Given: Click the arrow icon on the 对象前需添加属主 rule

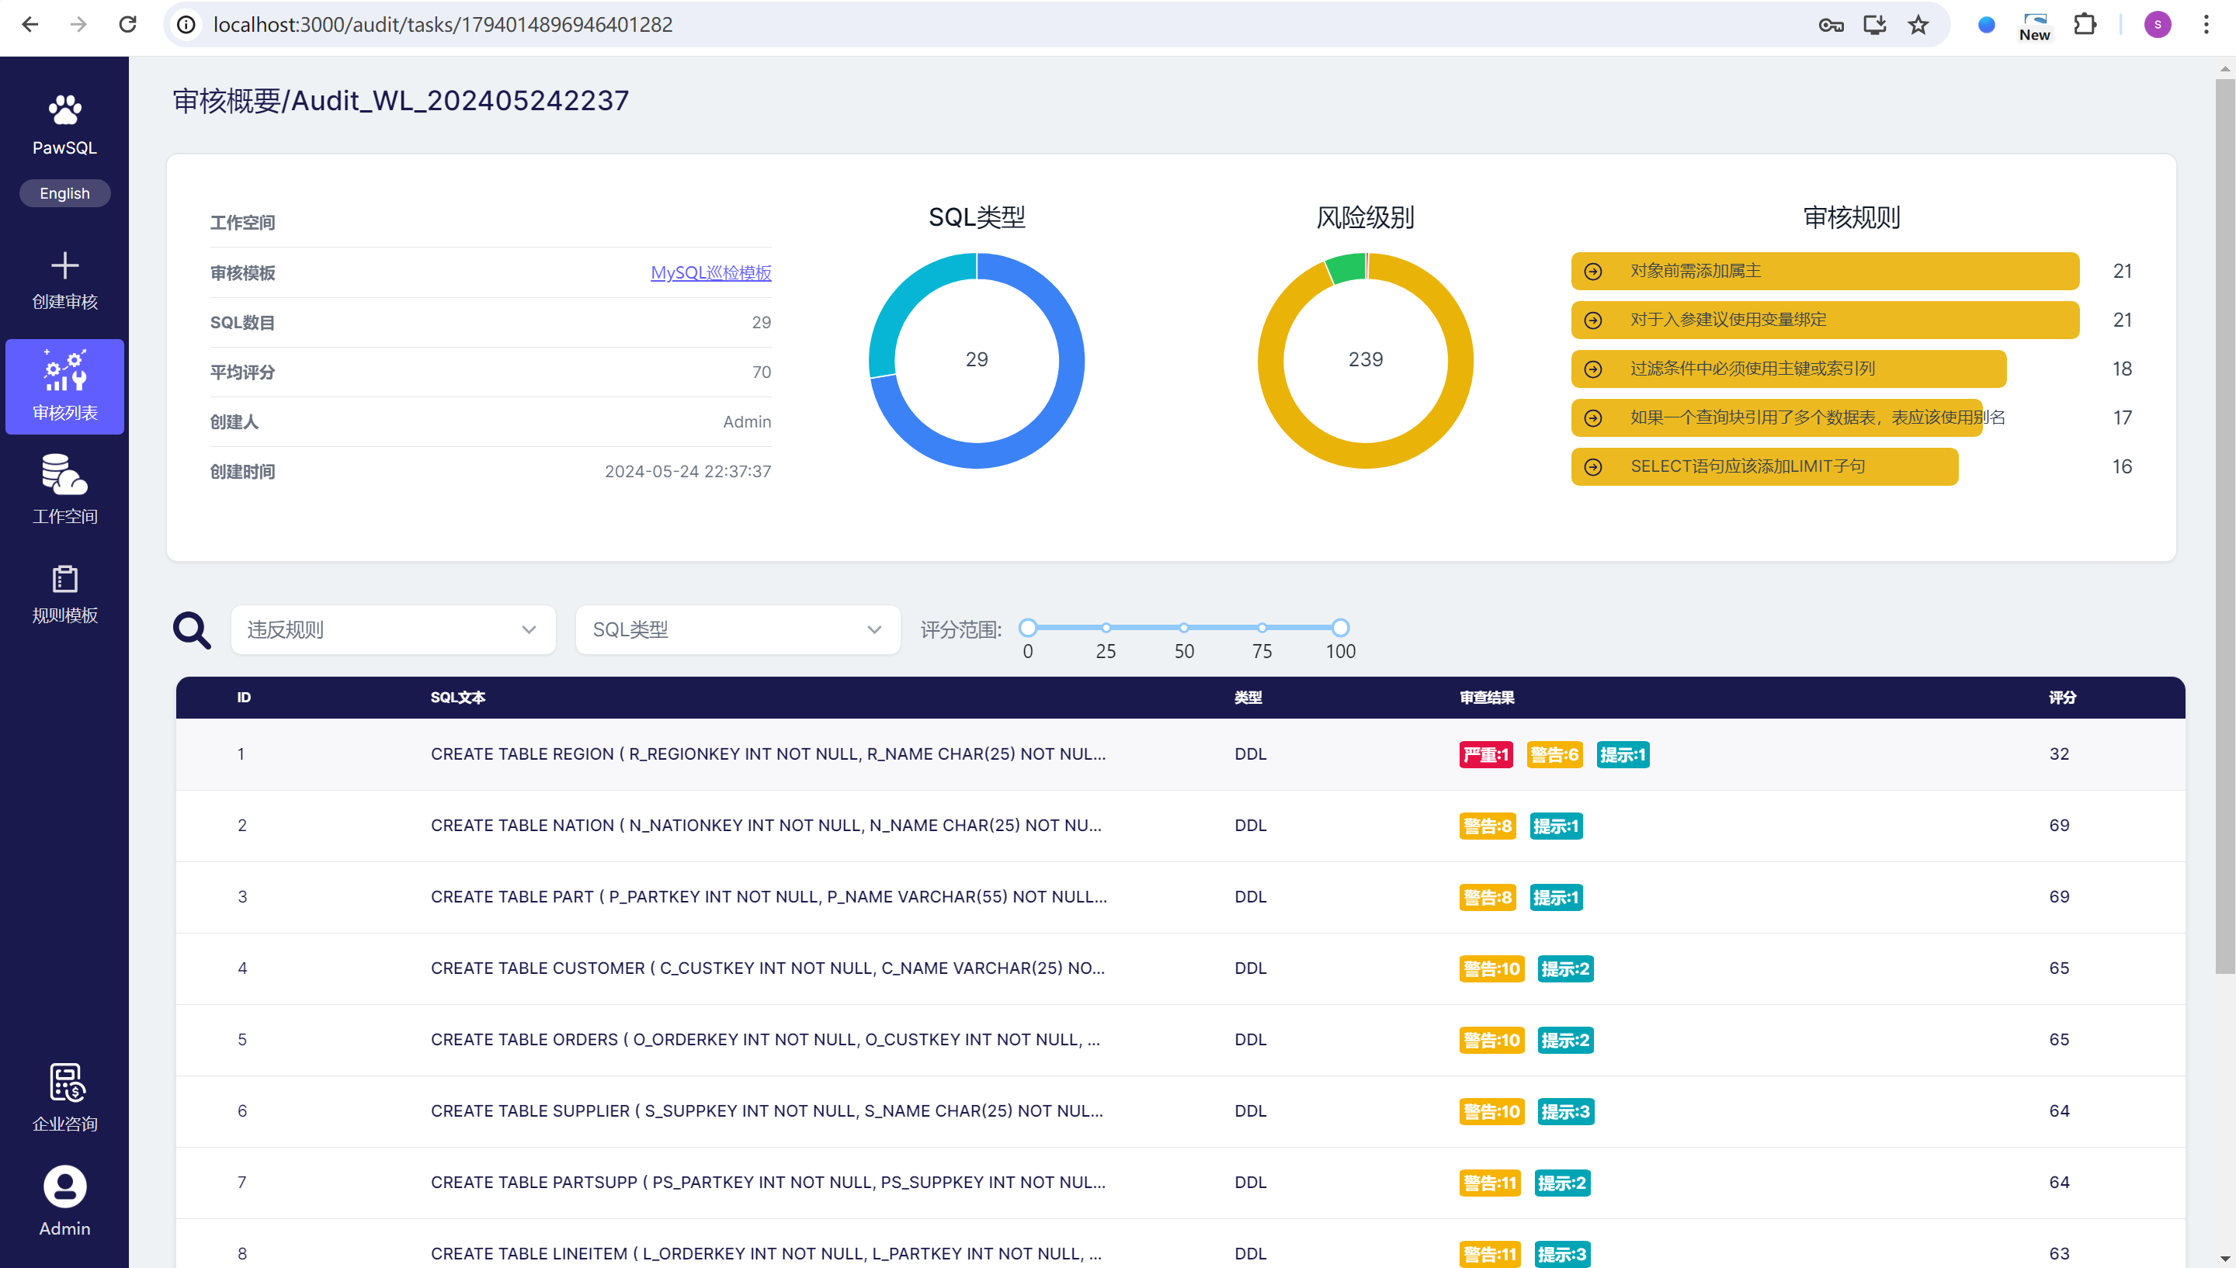Looking at the screenshot, I should pos(1593,272).
